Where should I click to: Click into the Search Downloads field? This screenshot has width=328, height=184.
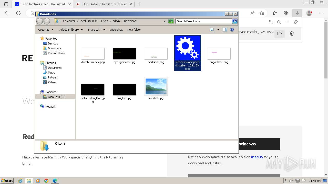click(x=204, y=21)
